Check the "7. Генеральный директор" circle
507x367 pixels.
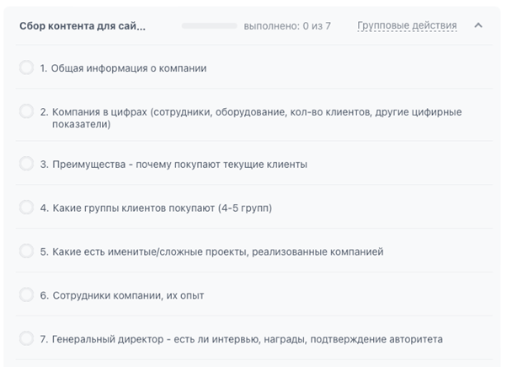pyautogui.click(x=26, y=338)
